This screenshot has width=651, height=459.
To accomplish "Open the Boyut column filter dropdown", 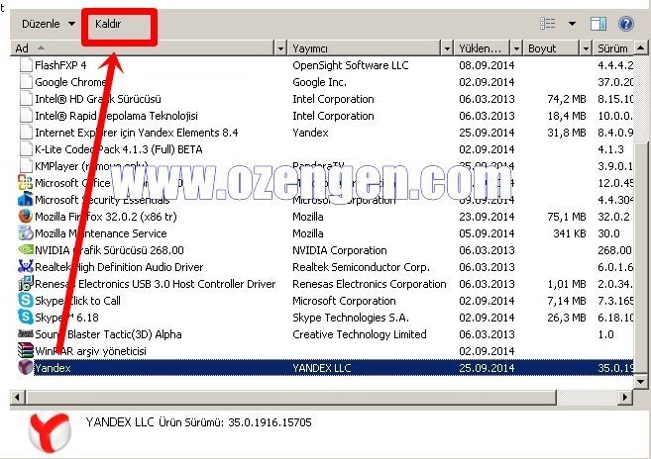I will click(586, 48).
